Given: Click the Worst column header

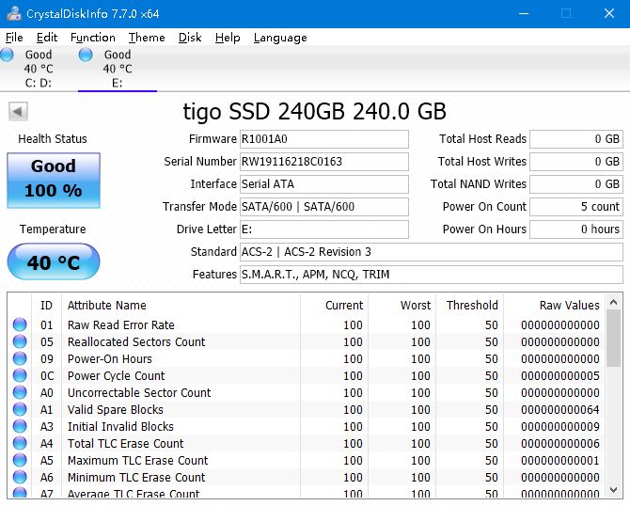Looking at the screenshot, I should click(x=402, y=306).
